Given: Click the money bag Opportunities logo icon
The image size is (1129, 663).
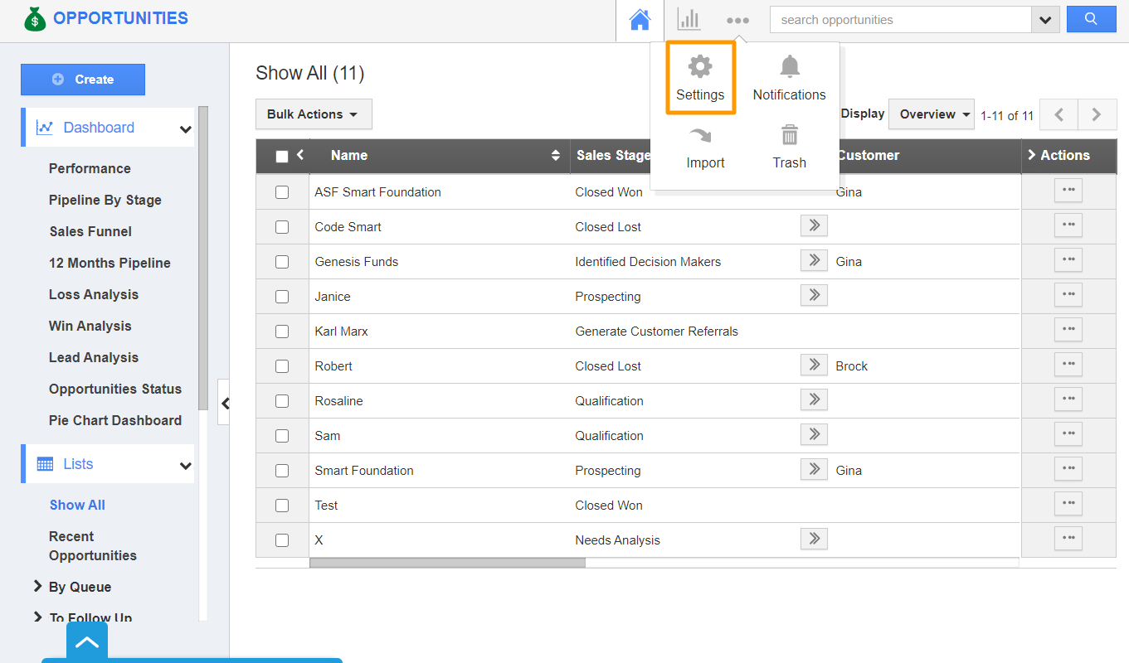Looking at the screenshot, I should click(34, 18).
